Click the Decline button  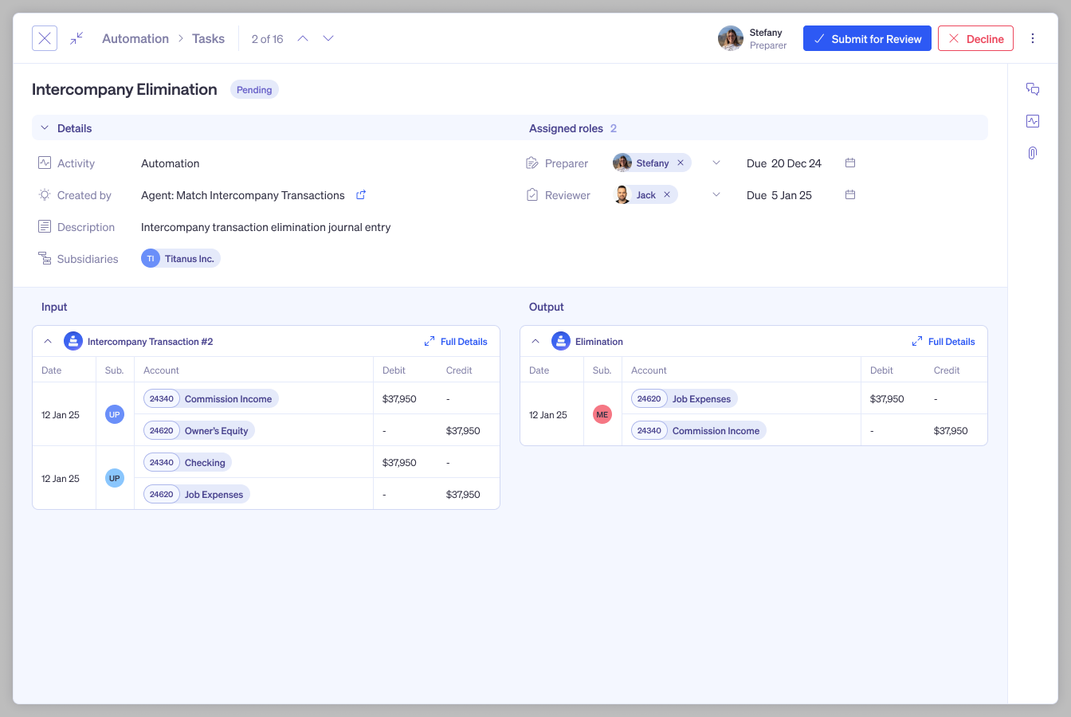click(975, 37)
